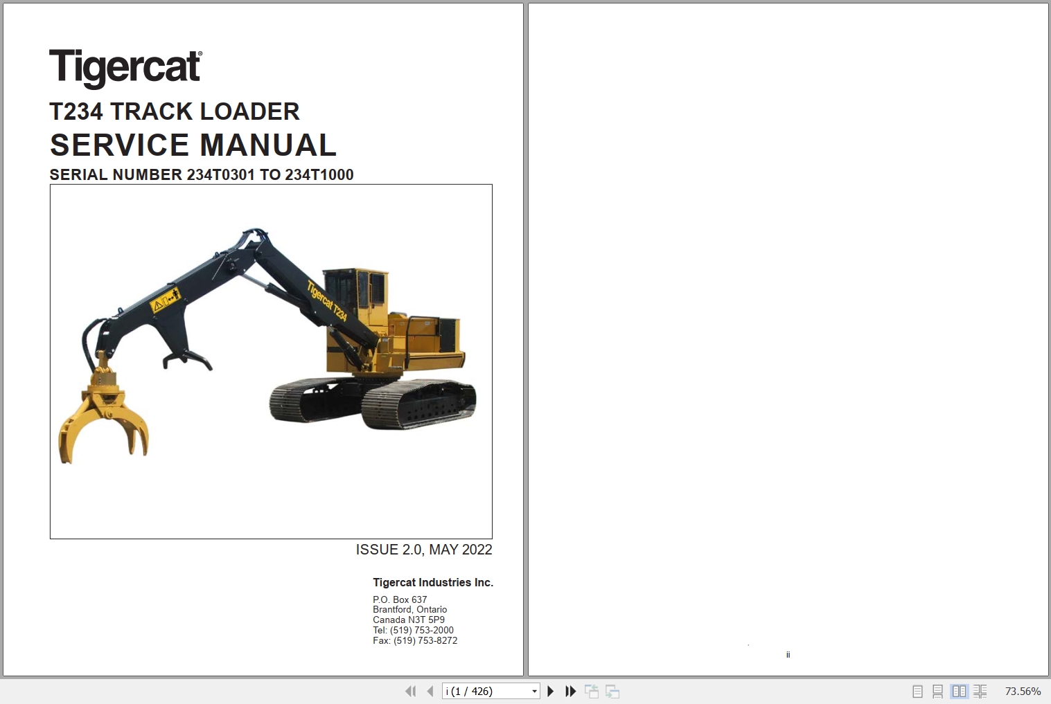Toggle the highlighted facing pages mode
This screenshot has width=1051, height=704.
[959, 691]
